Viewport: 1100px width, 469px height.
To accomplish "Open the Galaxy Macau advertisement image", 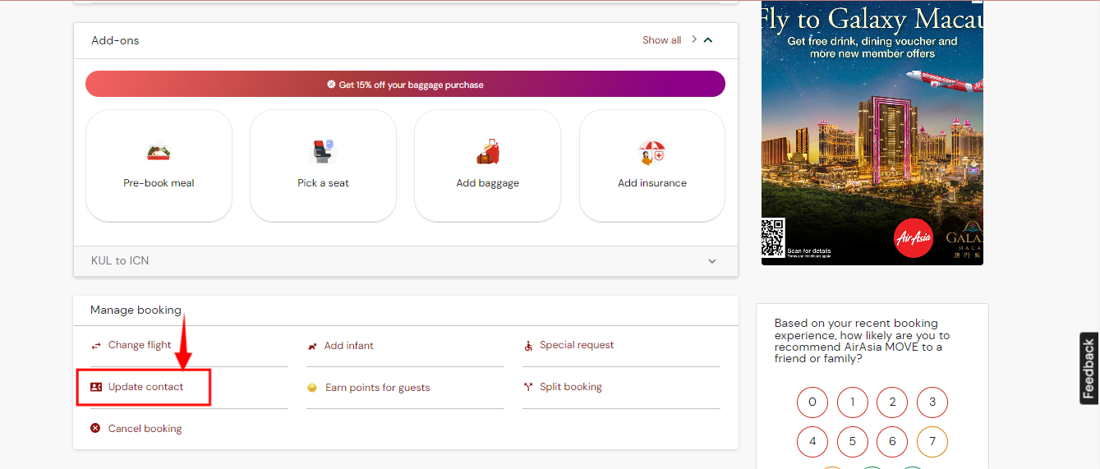I will pos(872,133).
